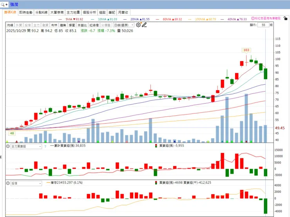This screenshot has height=217, width=290.
Task: Toggle the 分價量 button
Action: pos(106,25)
